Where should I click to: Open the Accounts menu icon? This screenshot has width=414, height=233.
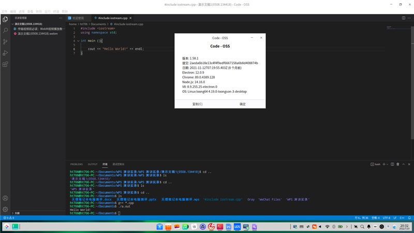pyautogui.click(x=5, y=198)
